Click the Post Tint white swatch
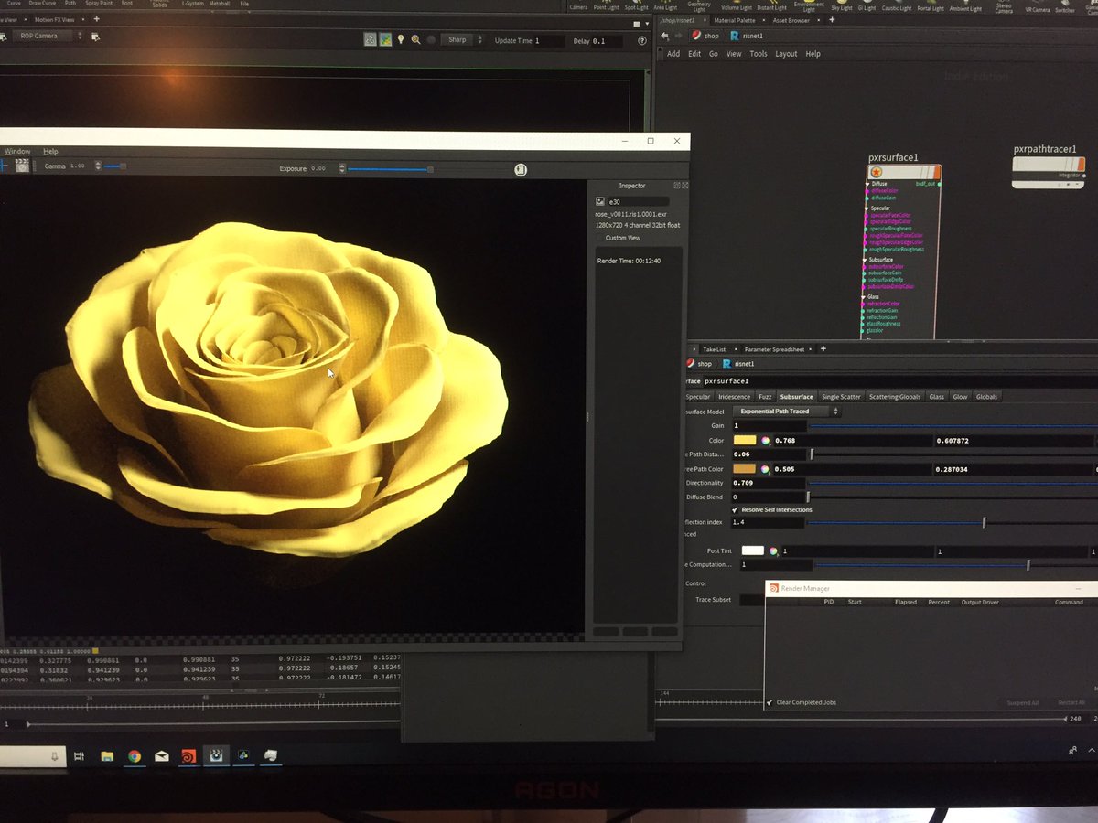 pos(752,550)
